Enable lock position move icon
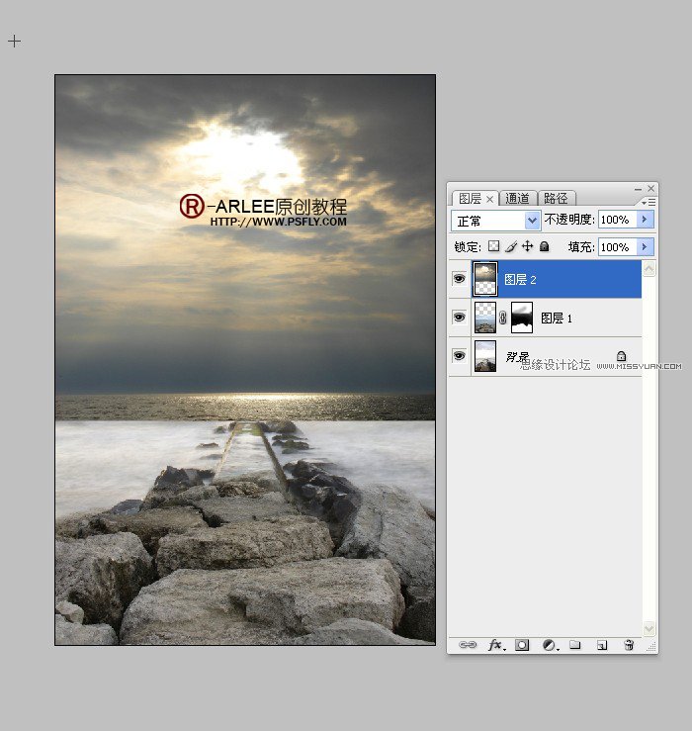The height and width of the screenshot is (731, 692). (x=527, y=246)
